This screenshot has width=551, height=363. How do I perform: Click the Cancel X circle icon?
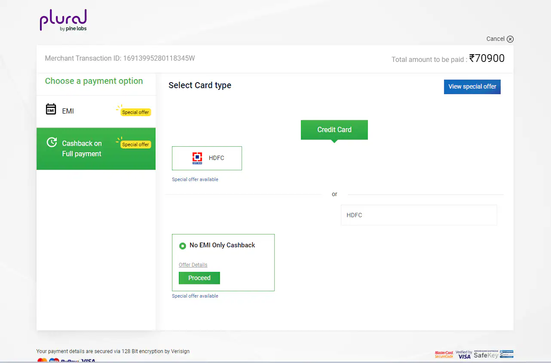tap(510, 39)
